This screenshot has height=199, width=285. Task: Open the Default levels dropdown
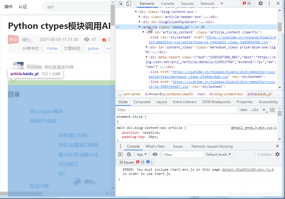[218, 155]
